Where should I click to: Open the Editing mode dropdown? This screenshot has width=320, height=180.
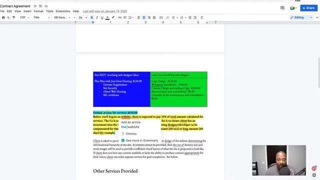pos(301,17)
